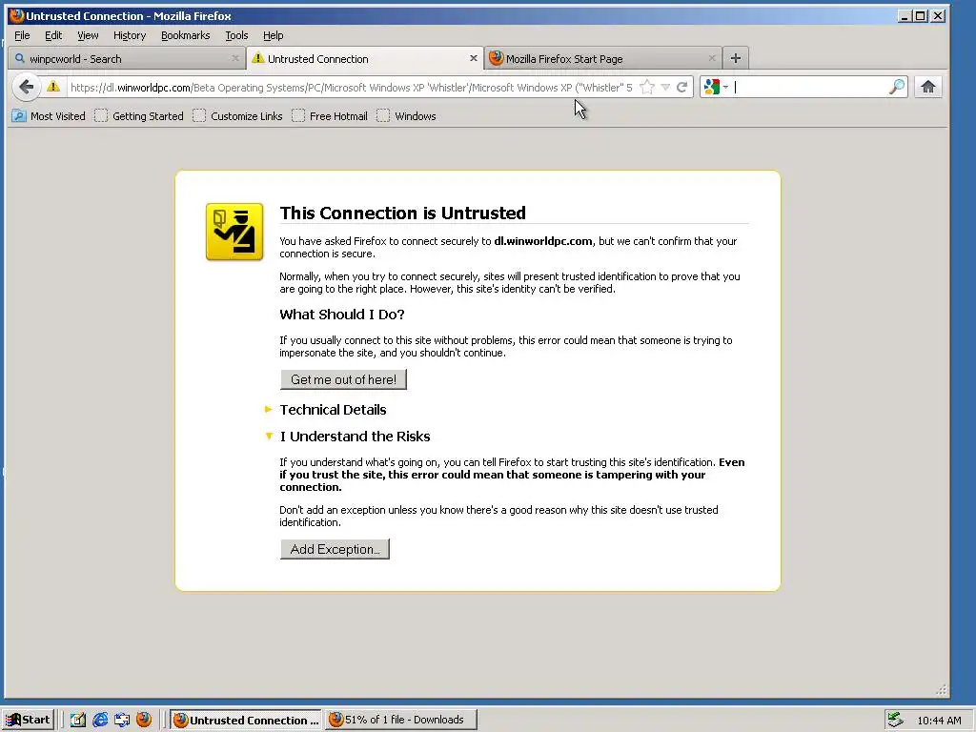Launch Internet Explorer from Quick Launch
Image resolution: width=976 pixels, height=732 pixels.
99,720
